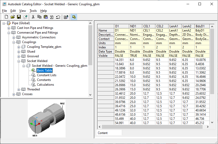Open the File menu
218x144 pixels.
coord(4,11)
